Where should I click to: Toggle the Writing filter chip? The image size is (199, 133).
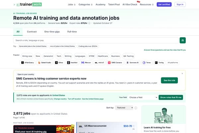click(68, 56)
